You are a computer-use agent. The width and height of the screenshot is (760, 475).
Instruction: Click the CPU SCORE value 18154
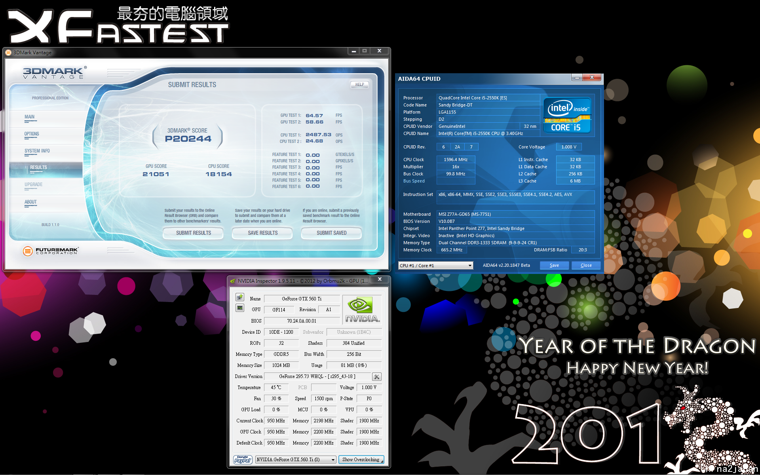pos(218,174)
